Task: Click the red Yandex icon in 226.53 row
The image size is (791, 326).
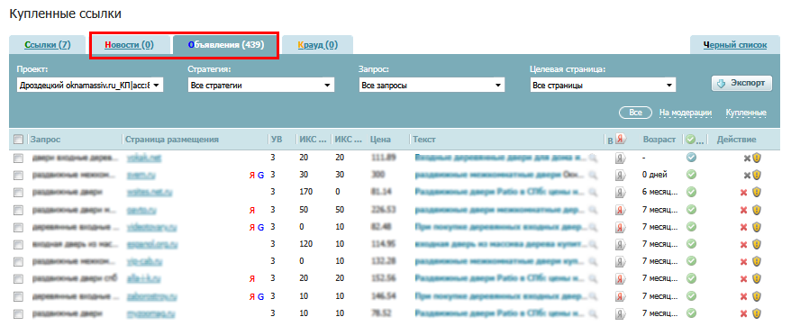Action: point(620,210)
